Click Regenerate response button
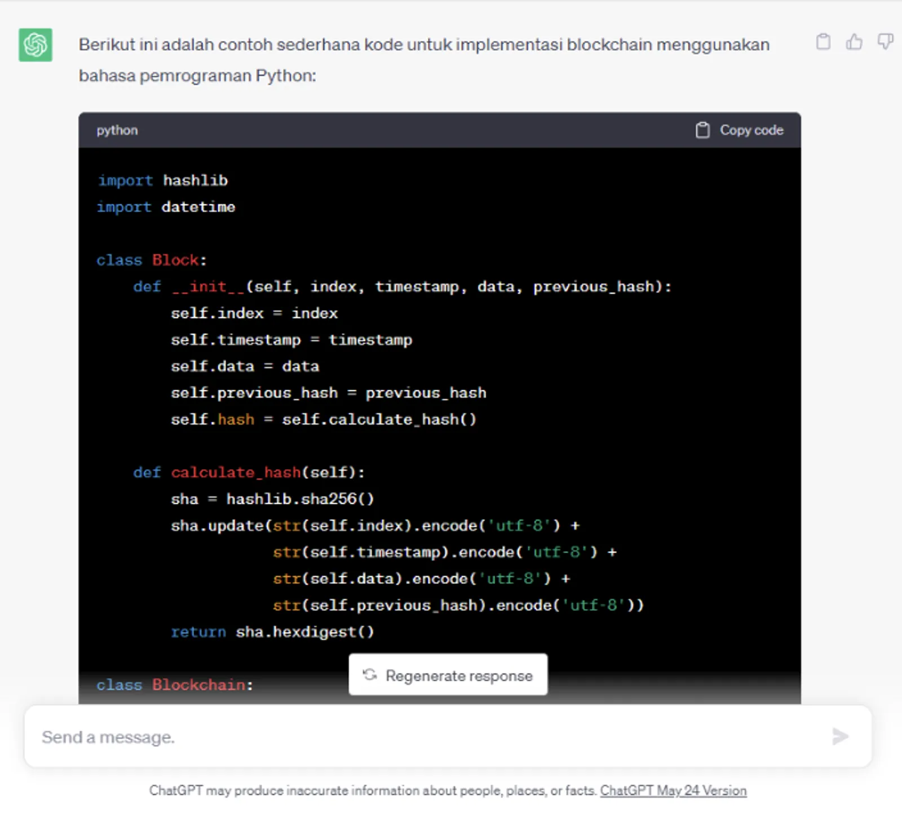 coord(448,675)
